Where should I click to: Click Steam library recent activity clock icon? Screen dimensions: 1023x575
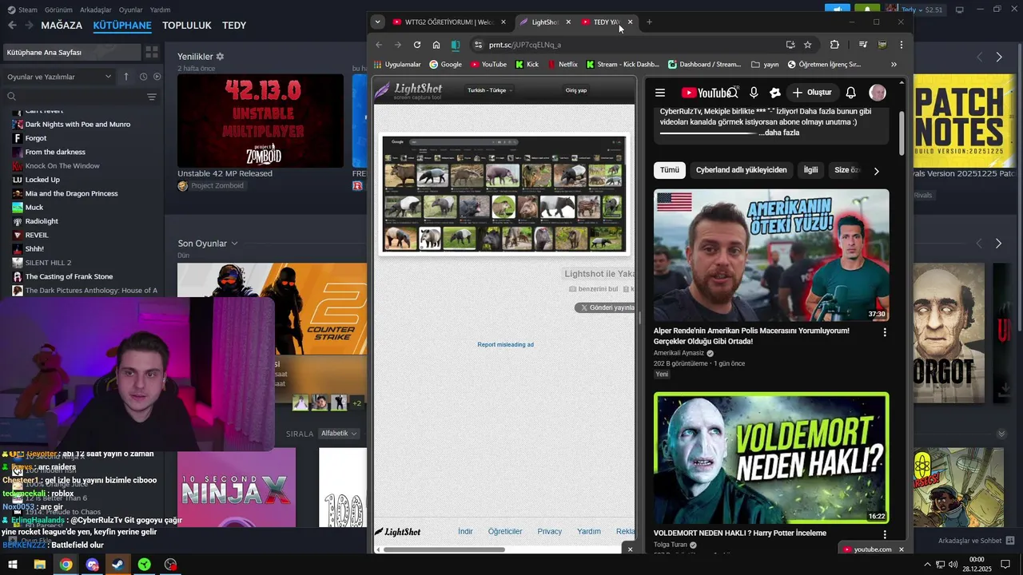click(x=143, y=77)
